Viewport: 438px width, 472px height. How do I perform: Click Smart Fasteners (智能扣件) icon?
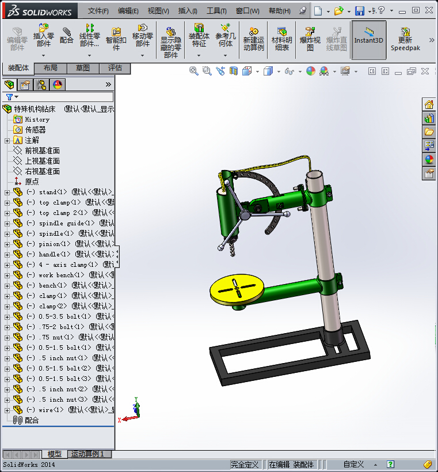click(116, 39)
